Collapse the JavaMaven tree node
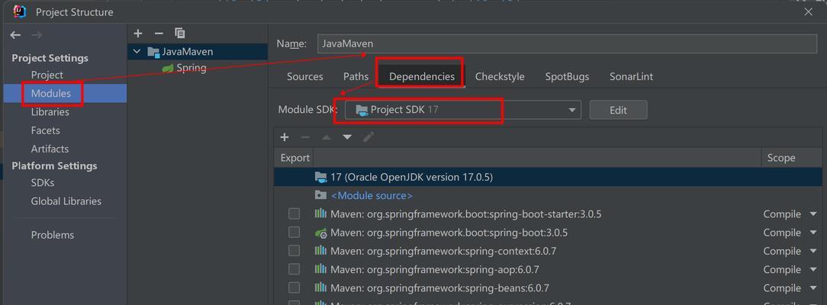This screenshot has width=827, height=305. [137, 52]
